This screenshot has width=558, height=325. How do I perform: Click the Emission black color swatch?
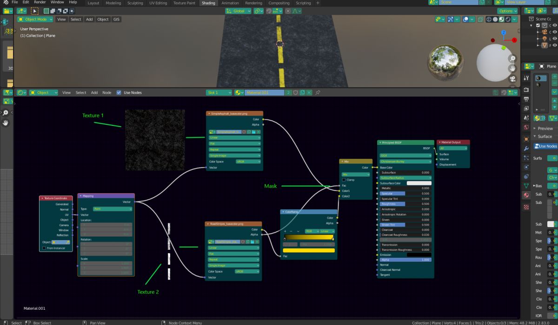419,254
